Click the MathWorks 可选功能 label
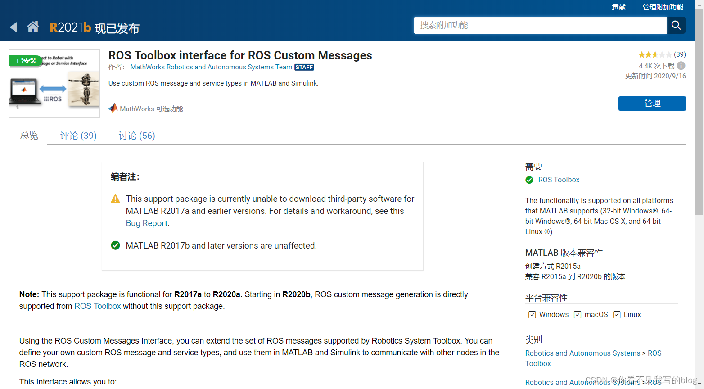This screenshot has width=704, height=389. [x=151, y=109]
